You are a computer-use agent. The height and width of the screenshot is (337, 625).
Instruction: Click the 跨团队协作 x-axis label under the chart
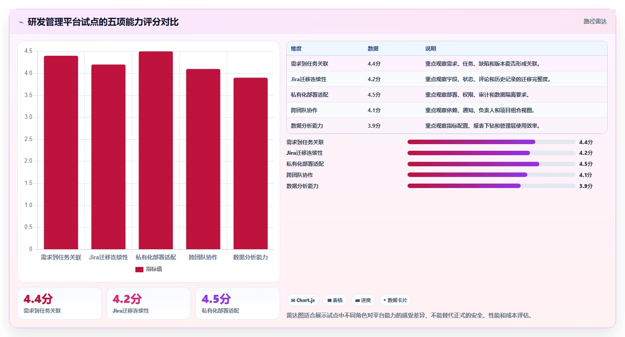coord(203,257)
